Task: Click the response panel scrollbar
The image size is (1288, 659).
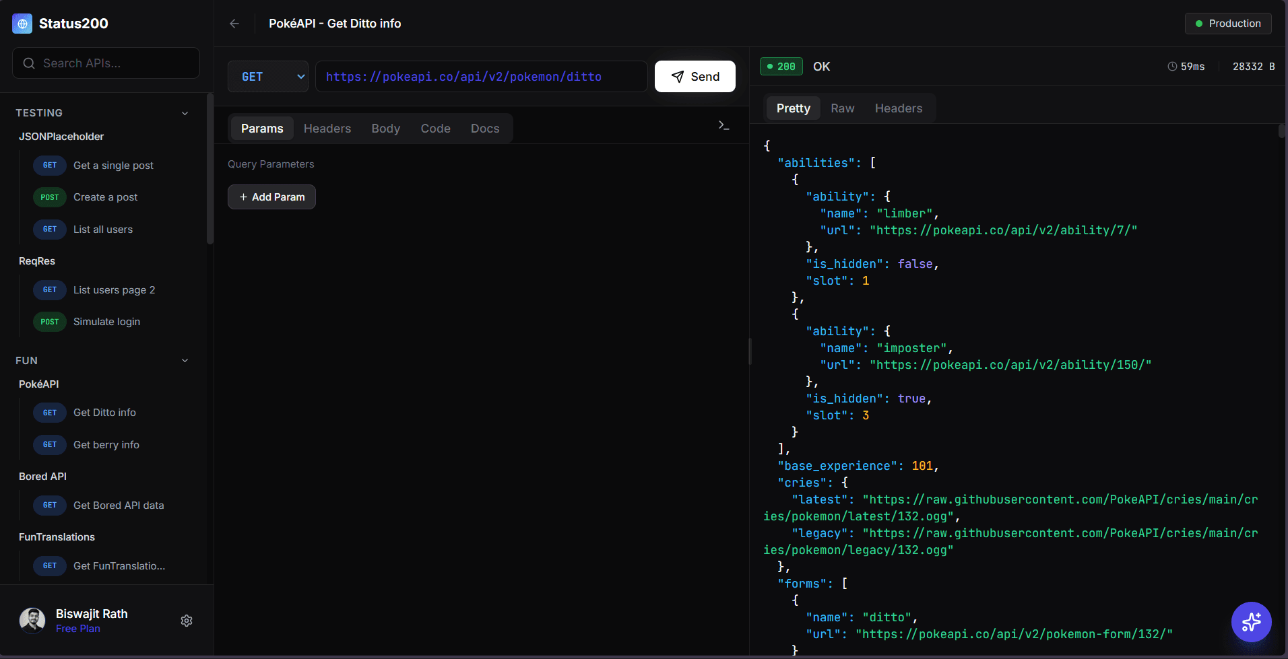Action: [x=1281, y=131]
